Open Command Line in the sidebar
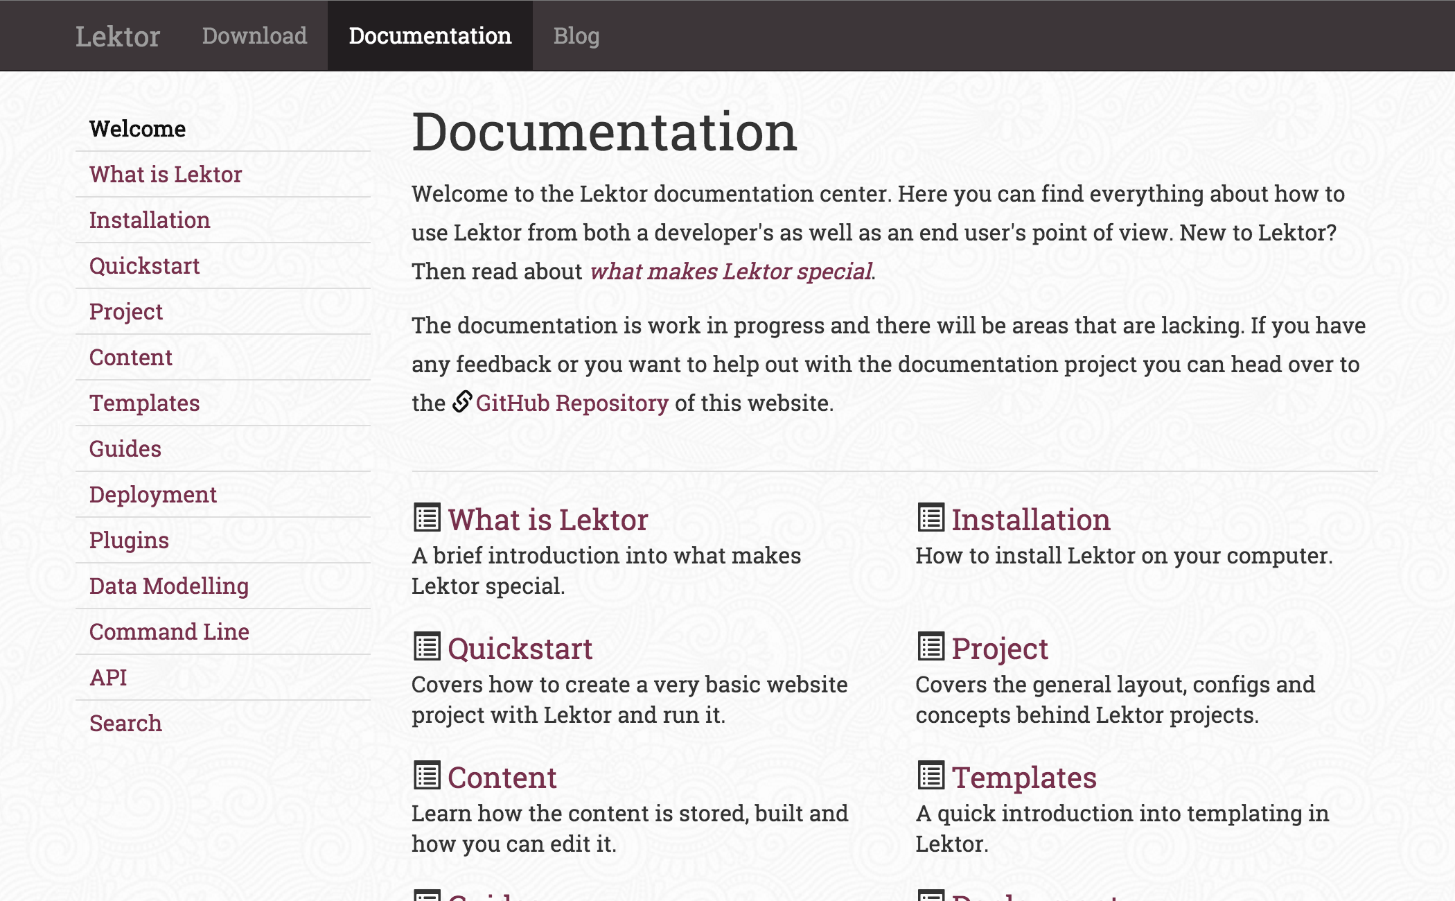 pyautogui.click(x=223, y=632)
